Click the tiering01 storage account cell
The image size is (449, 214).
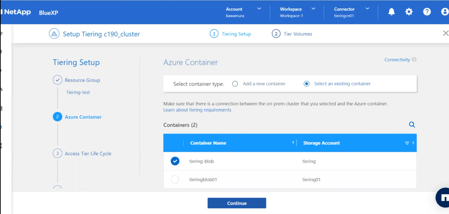(x=311, y=180)
